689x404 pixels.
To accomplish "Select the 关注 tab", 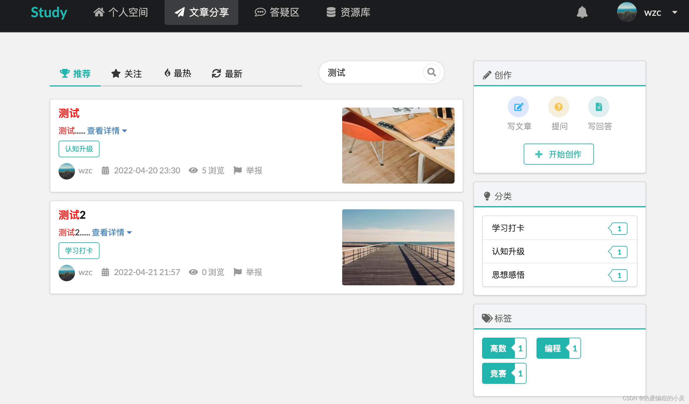I will (x=126, y=74).
